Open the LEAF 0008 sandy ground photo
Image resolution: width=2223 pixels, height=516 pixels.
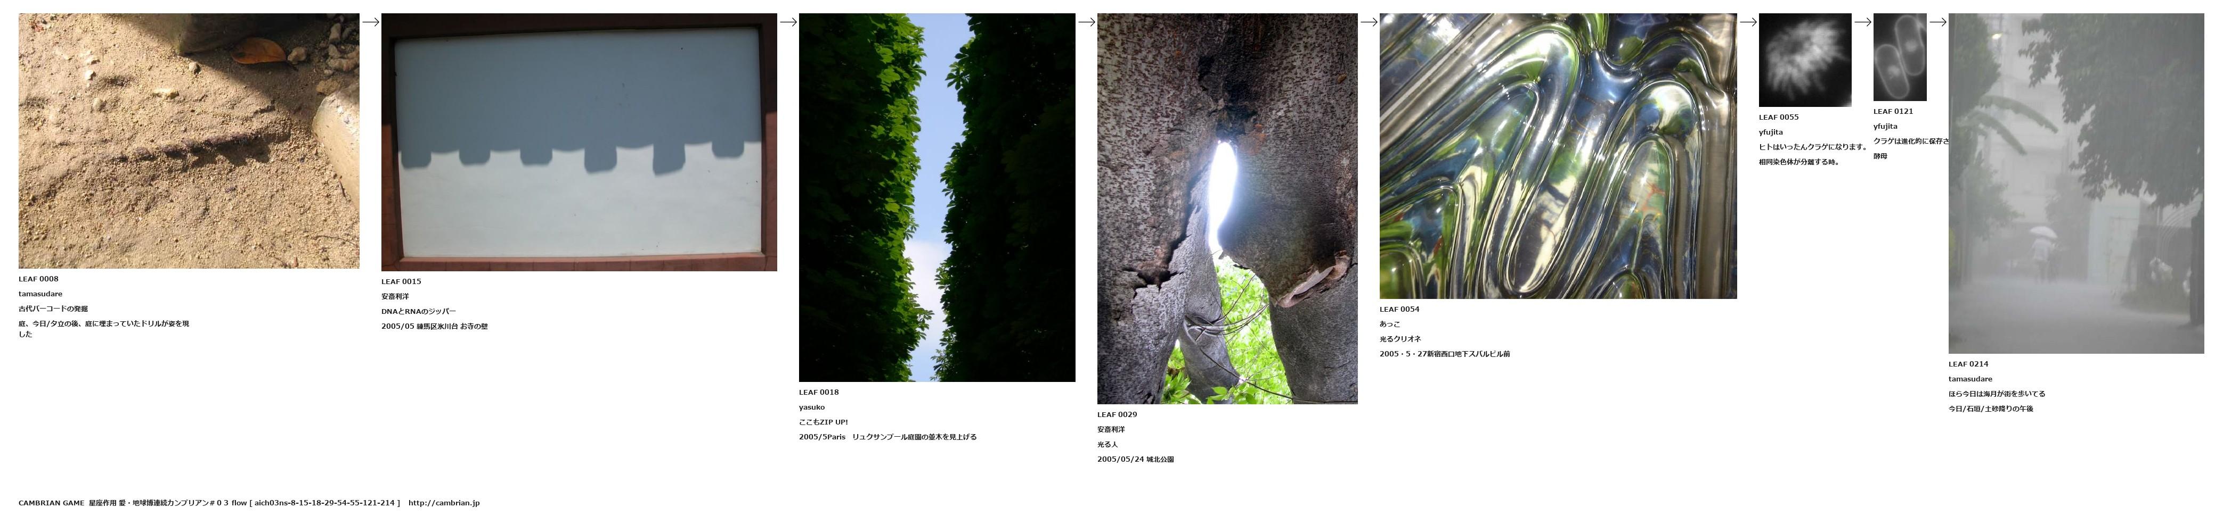(189, 140)
